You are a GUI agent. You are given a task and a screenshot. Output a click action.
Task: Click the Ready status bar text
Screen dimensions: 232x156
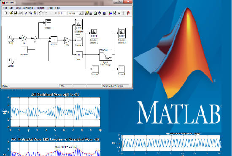[5, 86]
